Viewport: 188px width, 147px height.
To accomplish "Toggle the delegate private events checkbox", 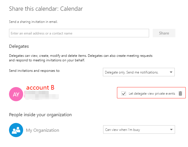I will 124,94.
